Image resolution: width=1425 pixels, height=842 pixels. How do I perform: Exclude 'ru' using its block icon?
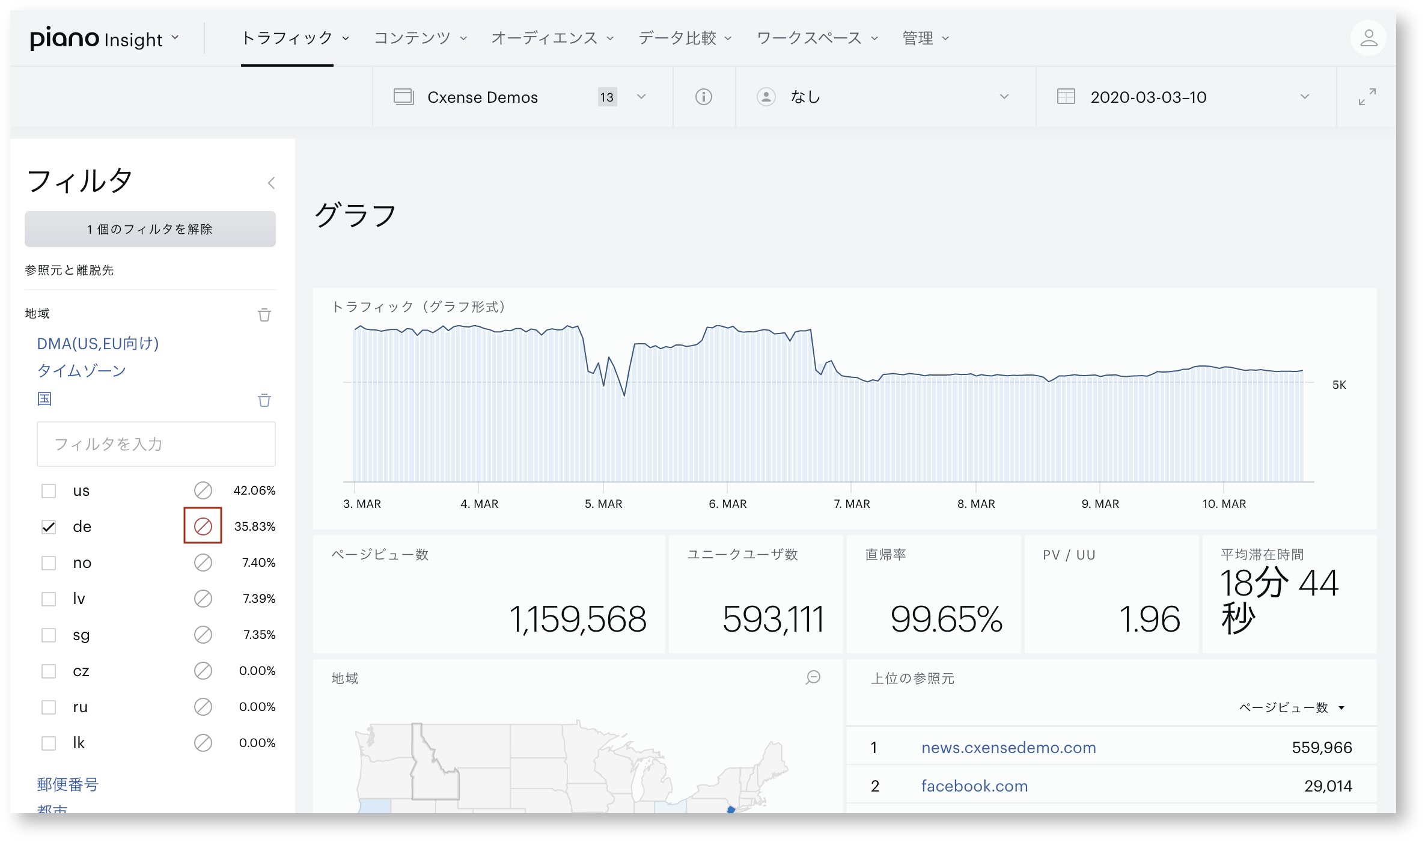pos(203,707)
